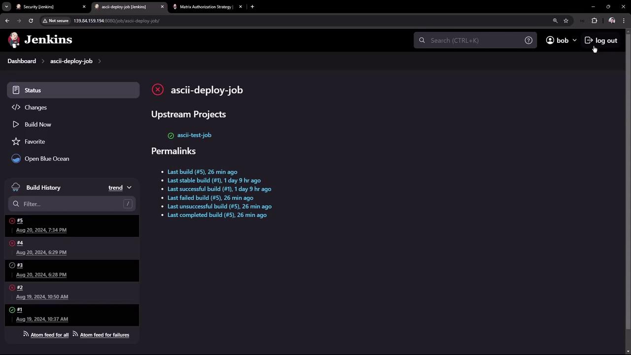The height and width of the screenshot is (355, 631).
Task: Open the ascii-test-job upstream project link
Action: (194, 135)
